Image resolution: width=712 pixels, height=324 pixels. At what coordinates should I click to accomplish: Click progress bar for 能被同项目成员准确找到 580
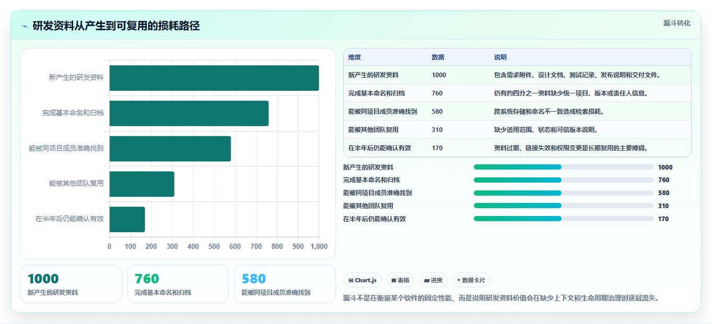pos(564,193)
